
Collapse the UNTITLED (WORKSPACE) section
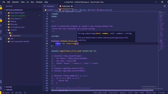pos(14,10)
